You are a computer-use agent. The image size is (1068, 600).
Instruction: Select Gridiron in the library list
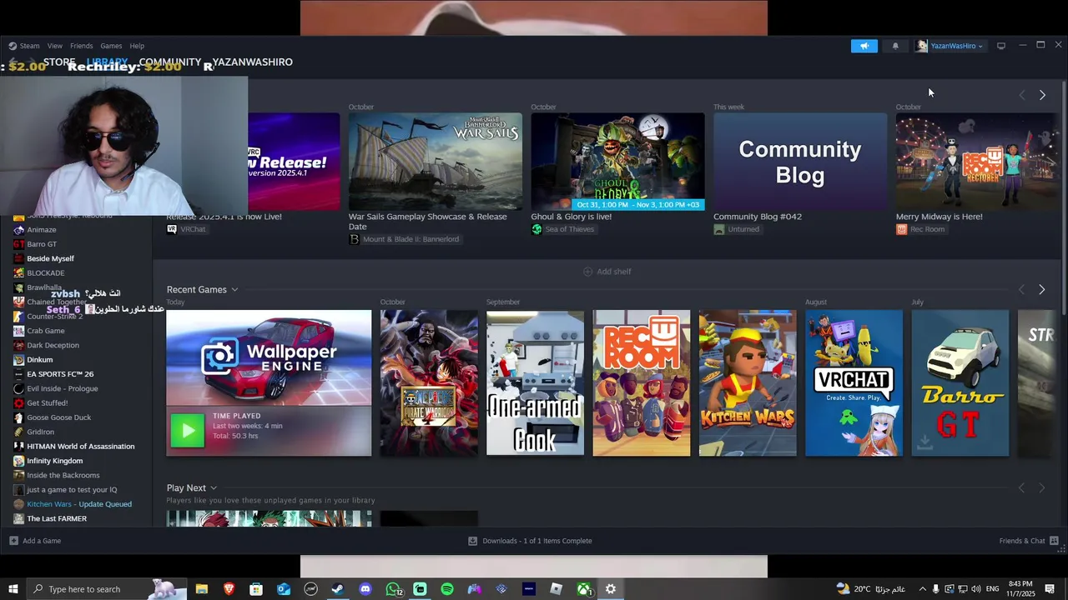(x=40, y=432)
